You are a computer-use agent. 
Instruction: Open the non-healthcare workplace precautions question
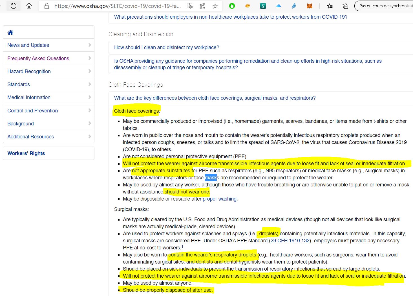(x=231, y=17)
